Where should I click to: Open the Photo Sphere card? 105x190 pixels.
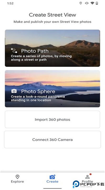[52, 89]
